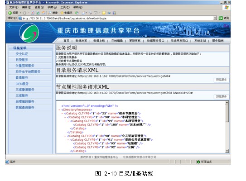Click the Print icon in toolbar
The image size is (246, 181).
click(x=91, y=13)
